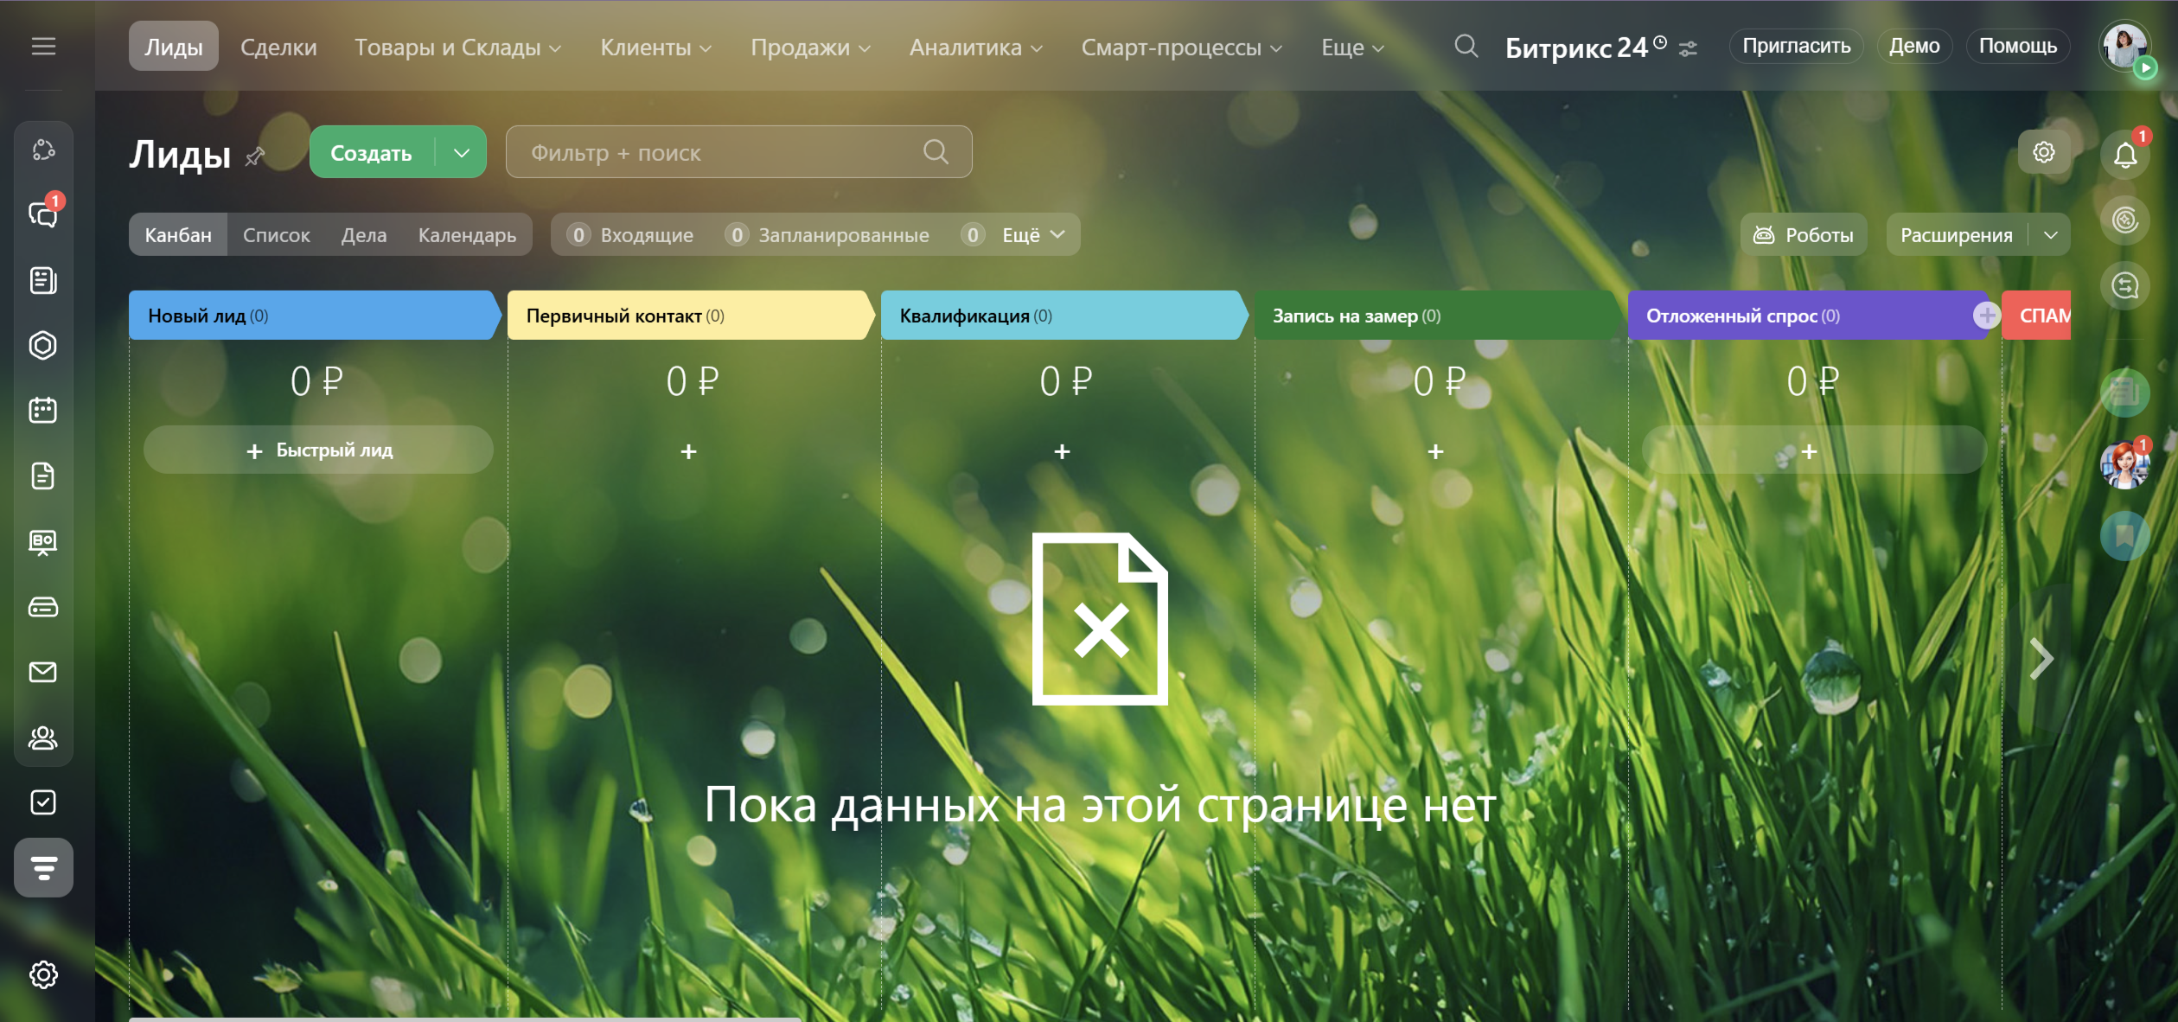
Task: Open the calendar icon in left sidebar
Action: [43, 410]
